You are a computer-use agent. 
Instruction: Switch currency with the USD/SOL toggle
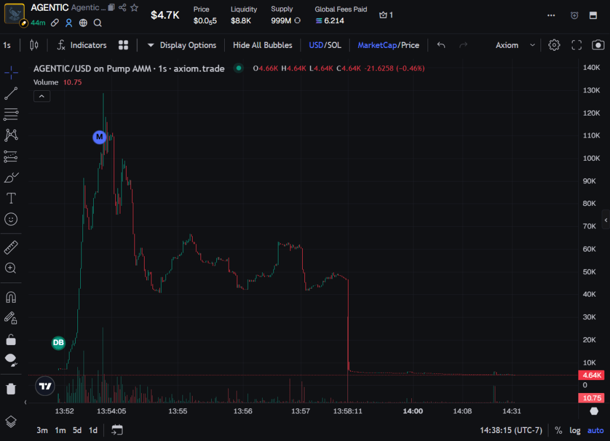coord(325,46)
